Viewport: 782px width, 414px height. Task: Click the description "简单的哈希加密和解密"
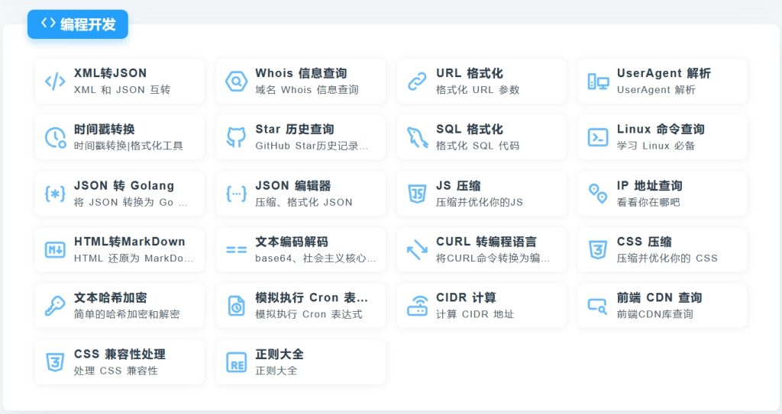(127, 314)
